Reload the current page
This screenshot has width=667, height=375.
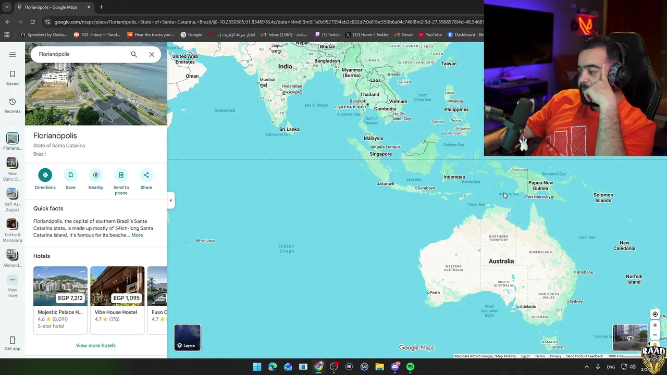[x=32, y=22]
